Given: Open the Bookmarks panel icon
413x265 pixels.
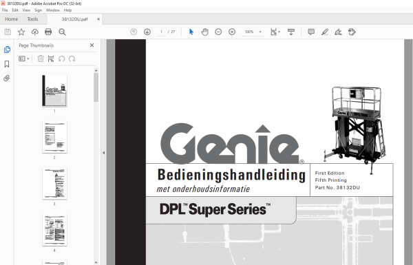Looking at the screenshot, I should click(7, 64).
